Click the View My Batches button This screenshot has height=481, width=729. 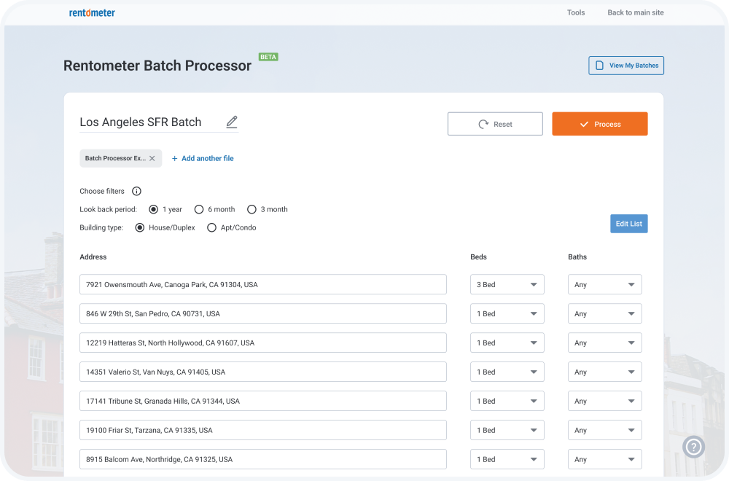626,66
